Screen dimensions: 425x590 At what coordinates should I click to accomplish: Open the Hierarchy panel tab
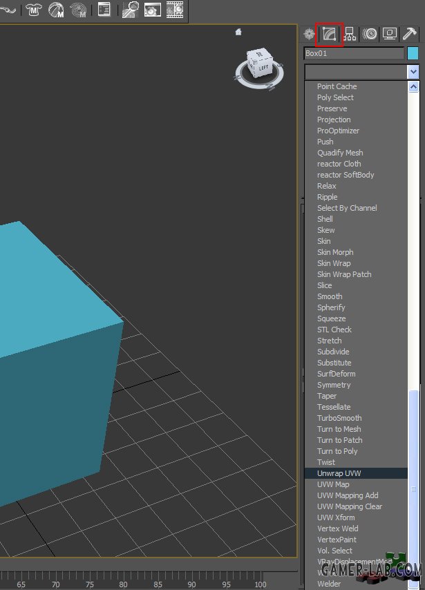click(350, 34)
